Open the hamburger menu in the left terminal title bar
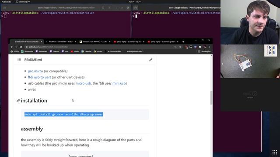Image resolution: width=280 pixels, height=157 pixels. 109,8
